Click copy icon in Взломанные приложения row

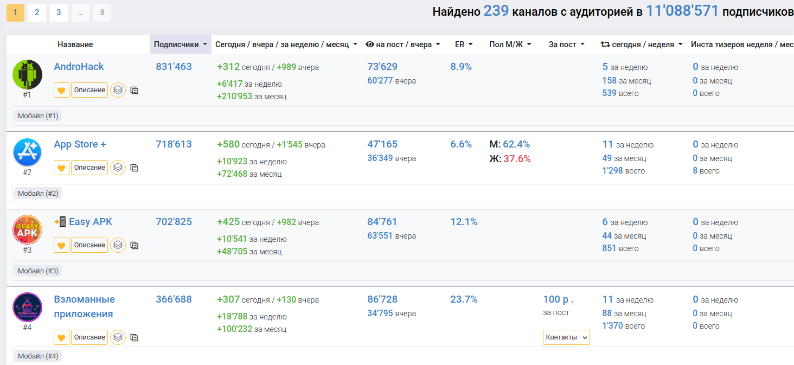135,338
